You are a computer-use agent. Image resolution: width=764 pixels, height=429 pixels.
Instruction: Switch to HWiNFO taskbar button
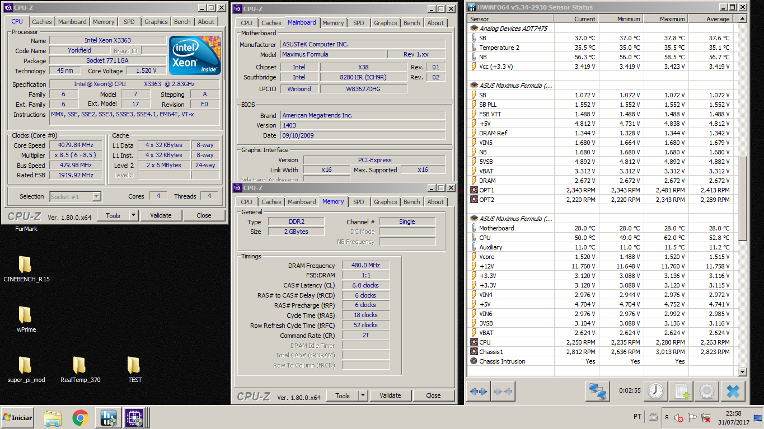coord(108,418)
